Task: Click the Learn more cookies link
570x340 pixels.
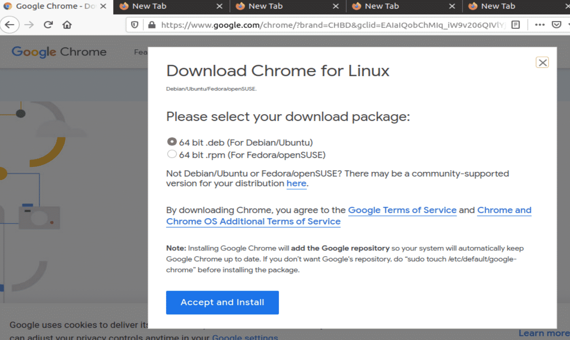Action: 544,333
